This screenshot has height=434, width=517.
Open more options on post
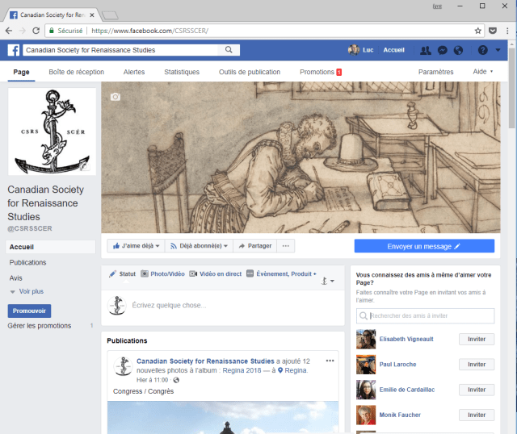point(330,361)
